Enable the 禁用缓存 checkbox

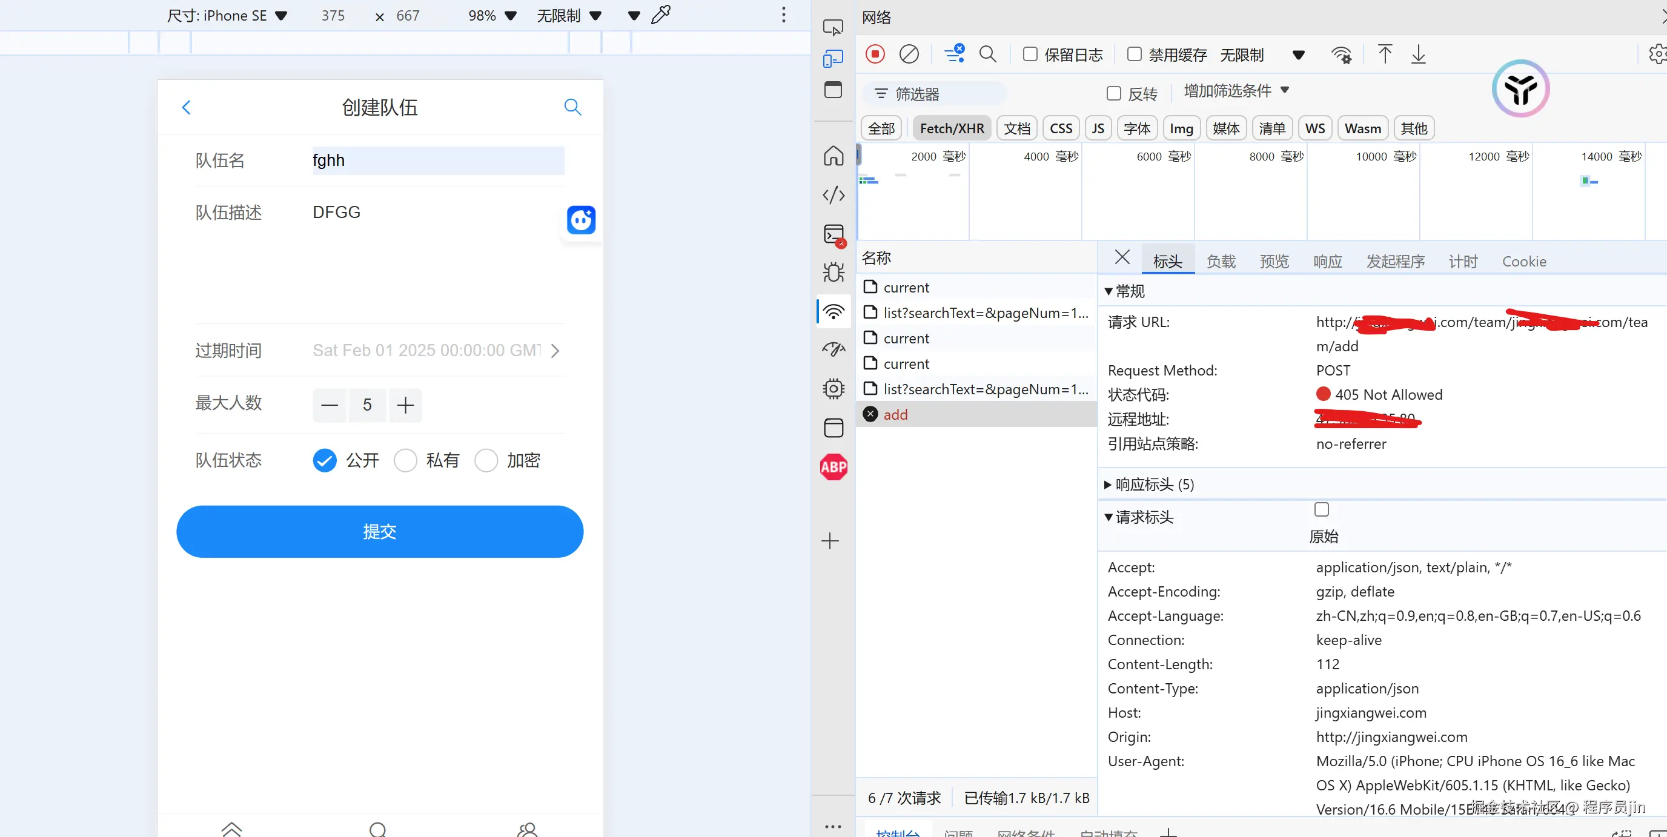click(x=1134, y=55)
